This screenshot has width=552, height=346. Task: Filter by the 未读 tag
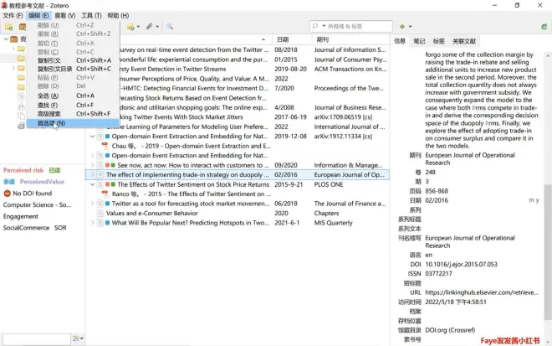(x=9, y=182)
